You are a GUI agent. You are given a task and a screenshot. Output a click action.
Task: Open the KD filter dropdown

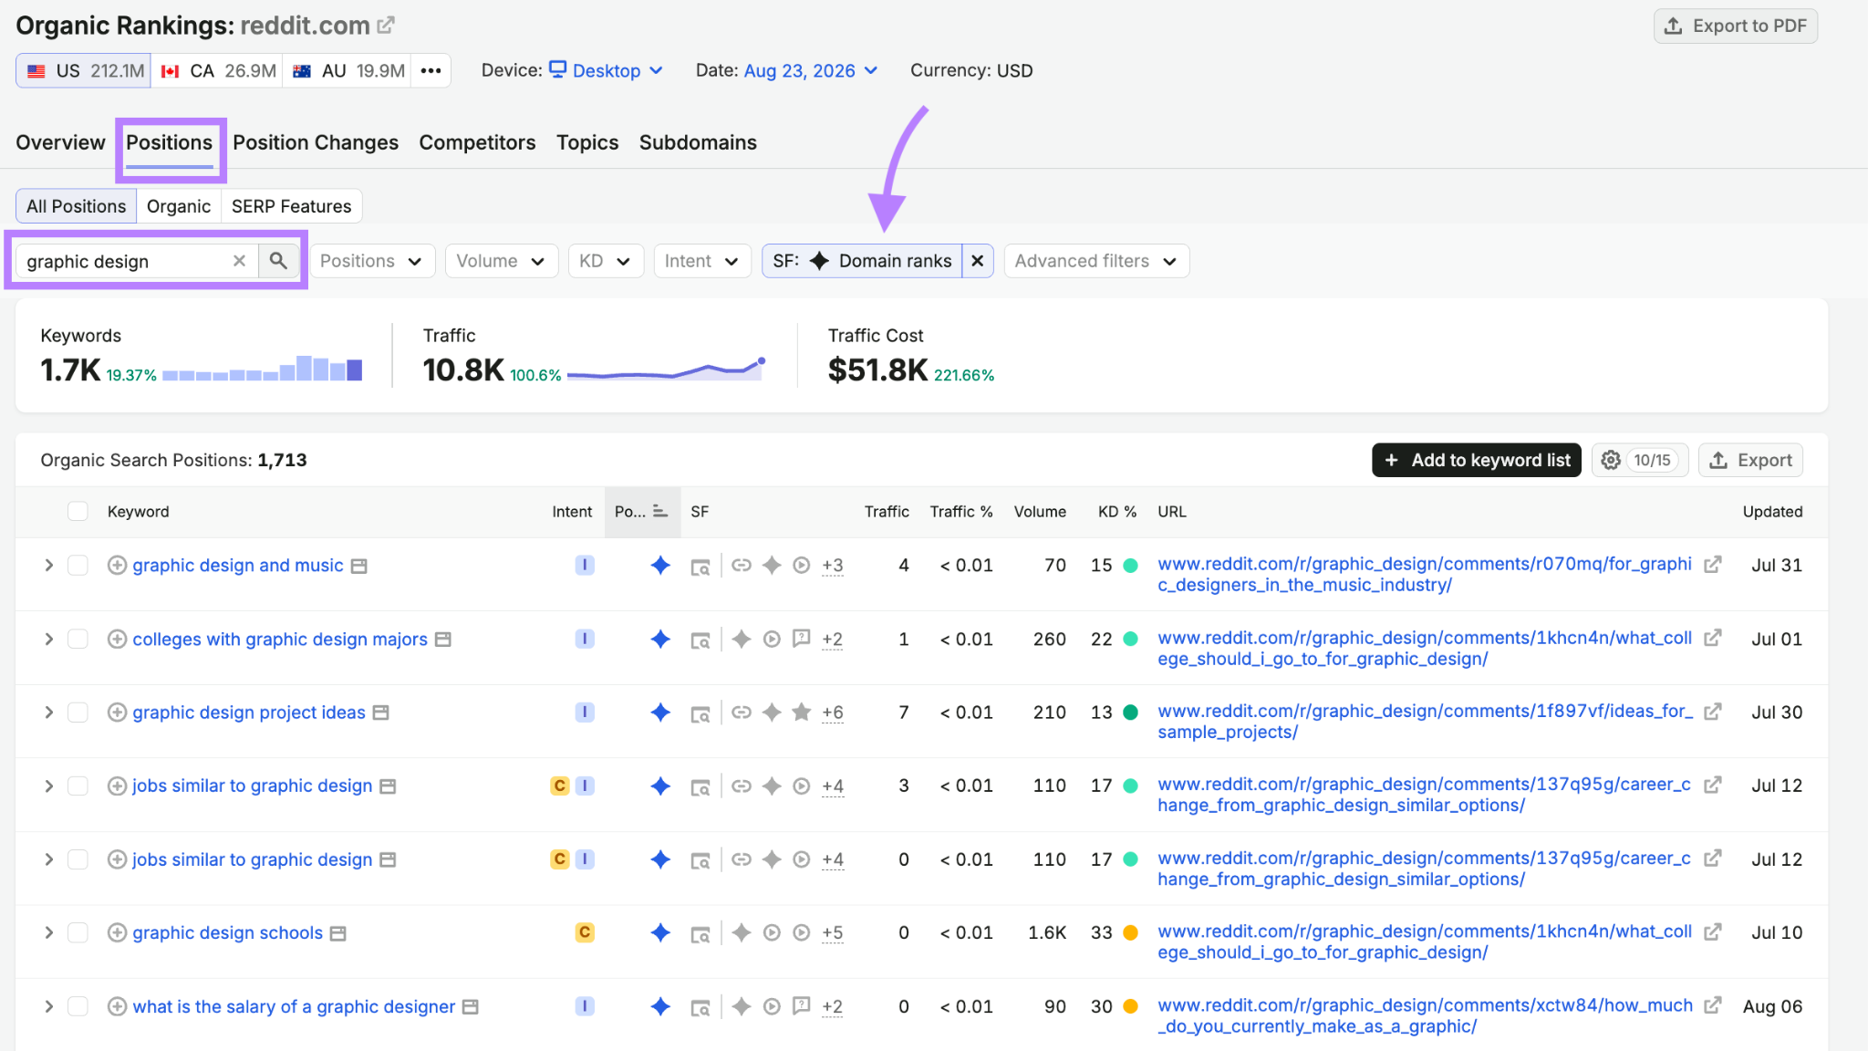[606, 261]
